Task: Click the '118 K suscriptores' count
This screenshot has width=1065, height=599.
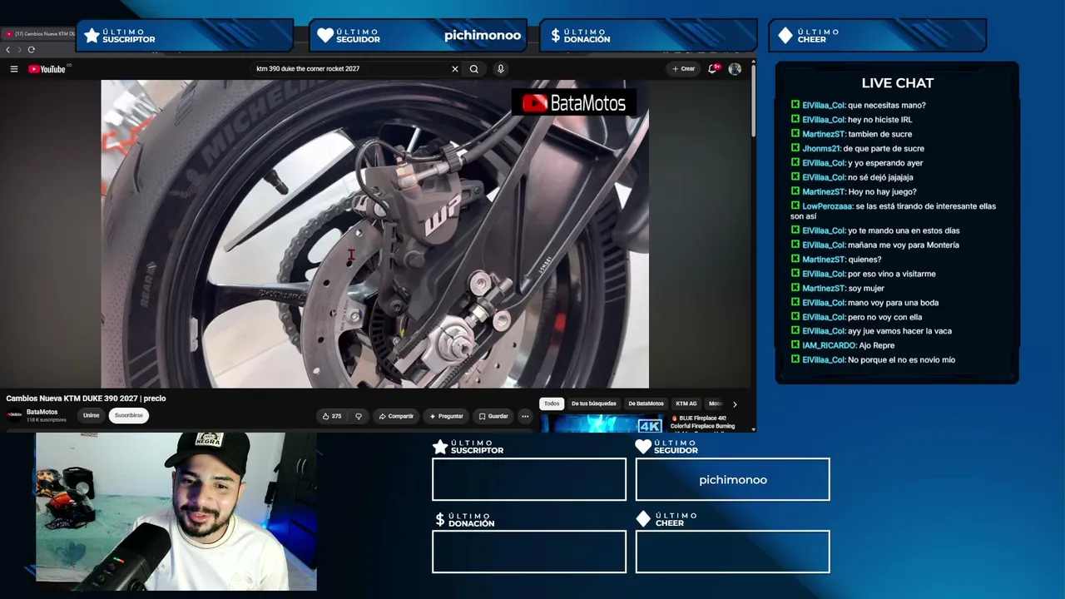Action: pos(47,420)
